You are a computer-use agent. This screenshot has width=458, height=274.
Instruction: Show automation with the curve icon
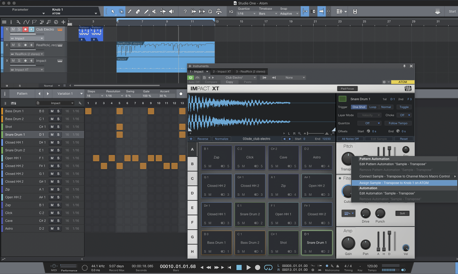pos(26,22)
